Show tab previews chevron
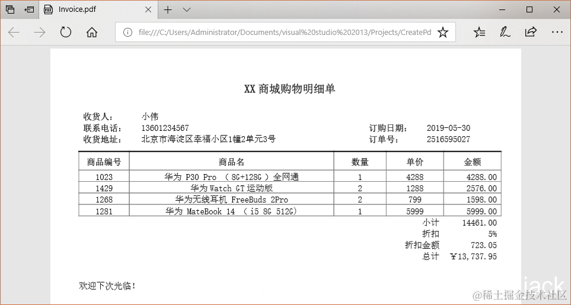This screenshot has height=305, width=571. tap(186, 10)
